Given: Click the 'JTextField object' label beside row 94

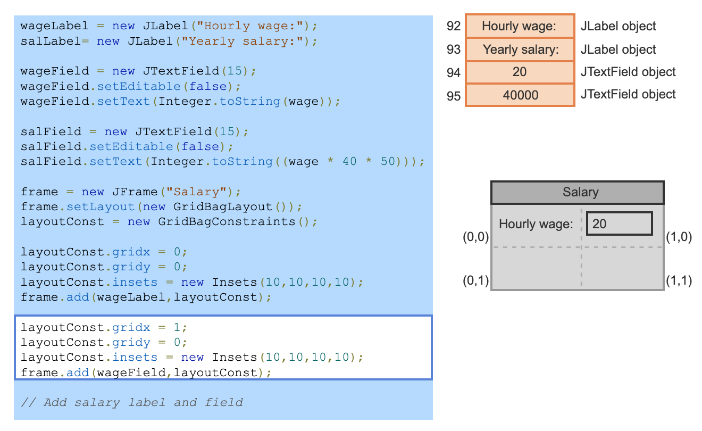Looking at the screenshot, I should (628, 72).
